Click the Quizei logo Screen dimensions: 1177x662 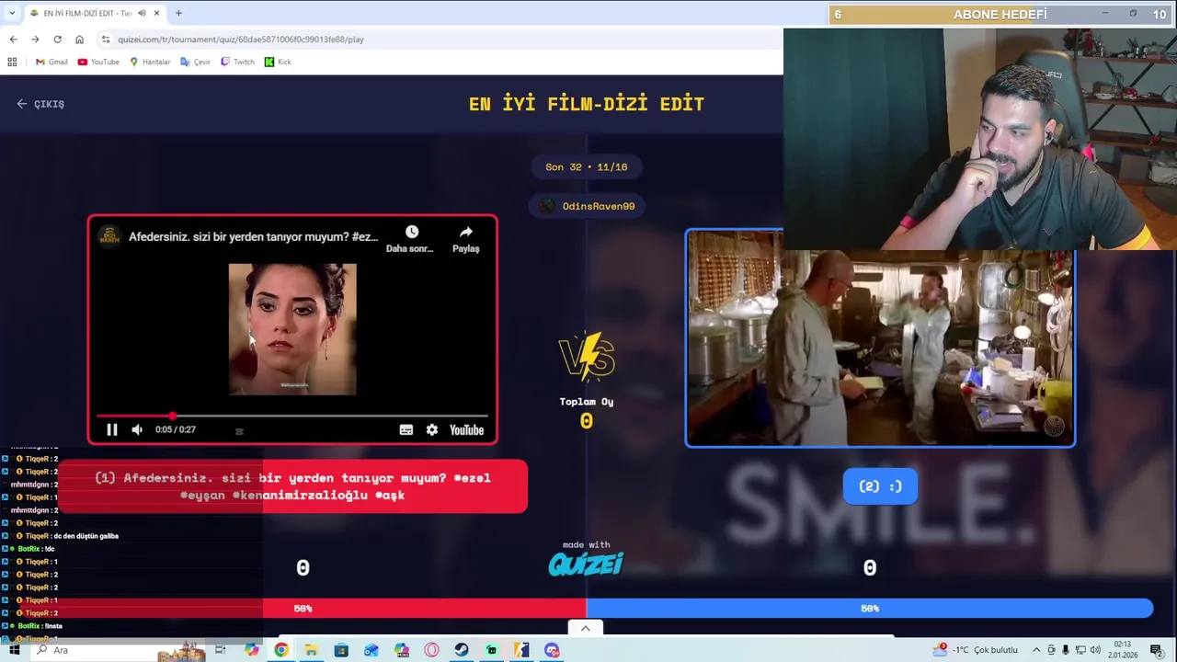[x=586, y=564]
